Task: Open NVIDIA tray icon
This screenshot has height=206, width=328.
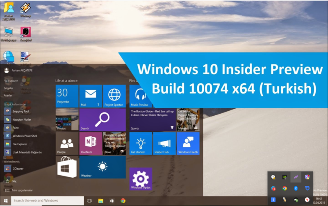Action: [x=285, y=177]
